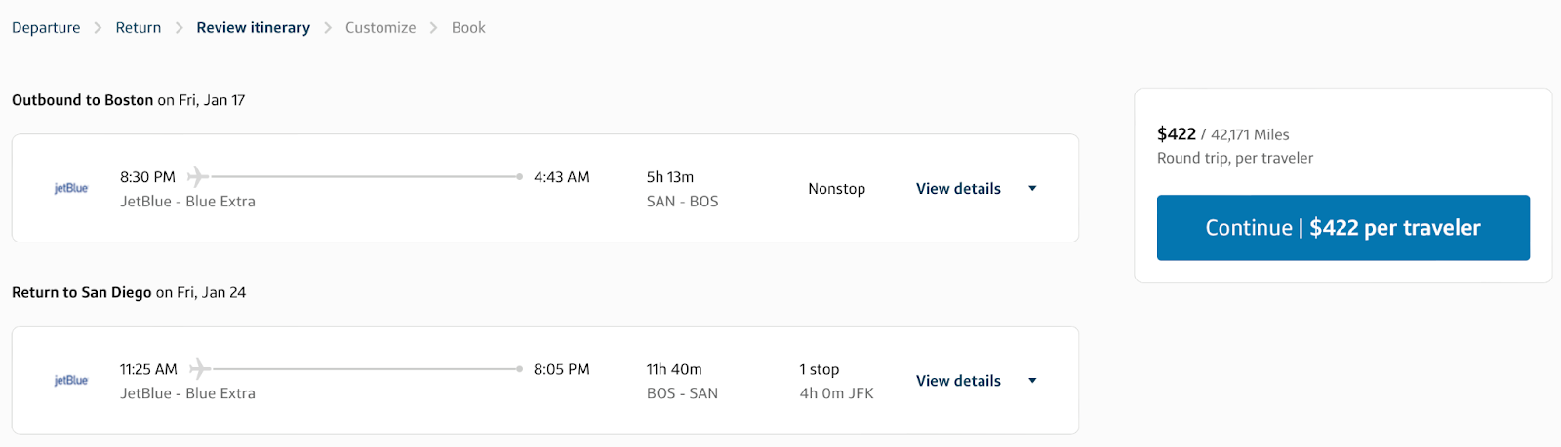The width and height of the screenshot is (1561, 447).
Task: Click the chevron before the Customize breadcrumb
Action: tap(328, 28)
